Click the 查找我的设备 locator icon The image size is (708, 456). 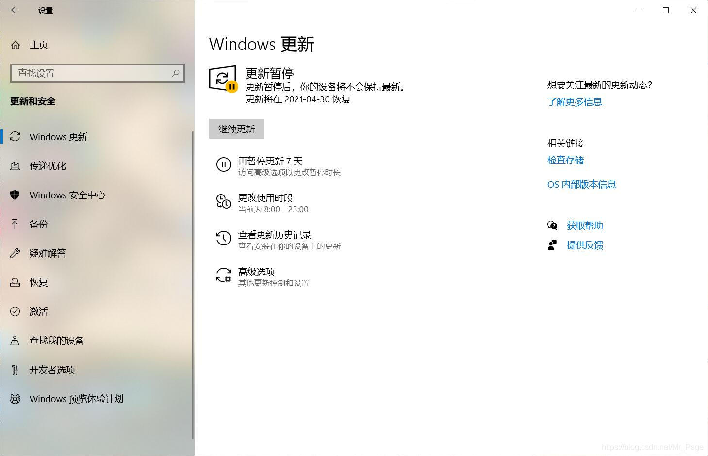point(15,341)
